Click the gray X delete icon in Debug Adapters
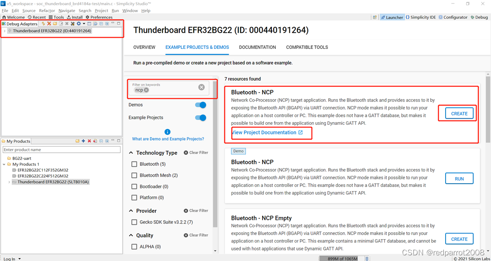491x261 pixels. point(67,24)
